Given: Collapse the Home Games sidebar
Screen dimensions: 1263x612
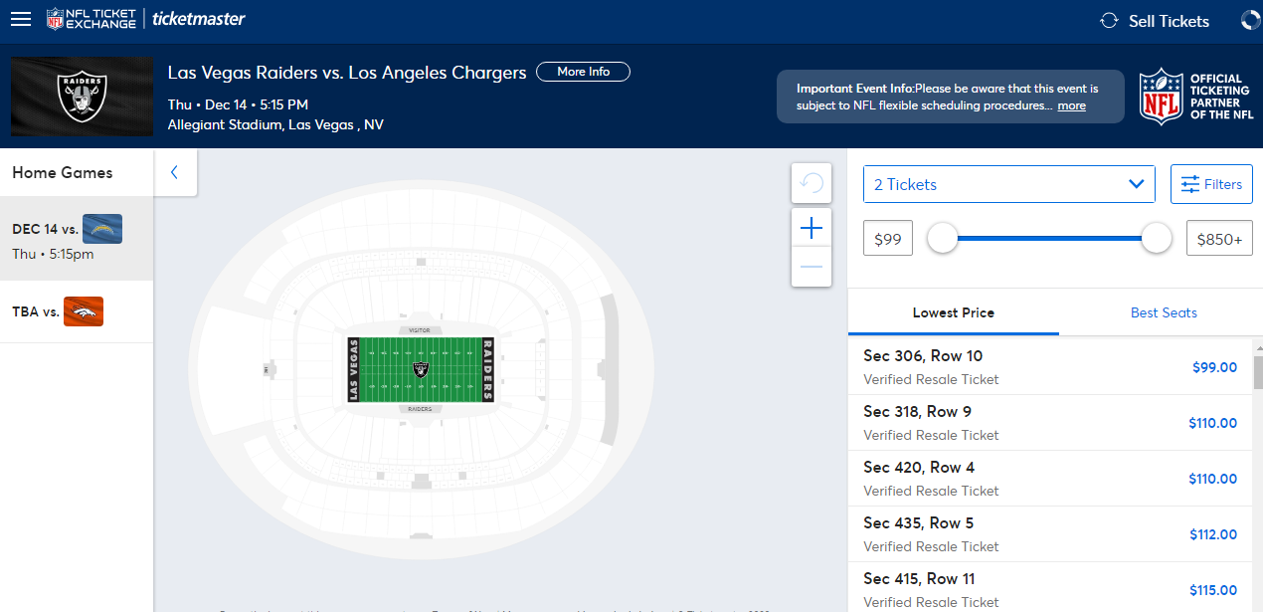Looking at the screenshot, I should (175, 172).
